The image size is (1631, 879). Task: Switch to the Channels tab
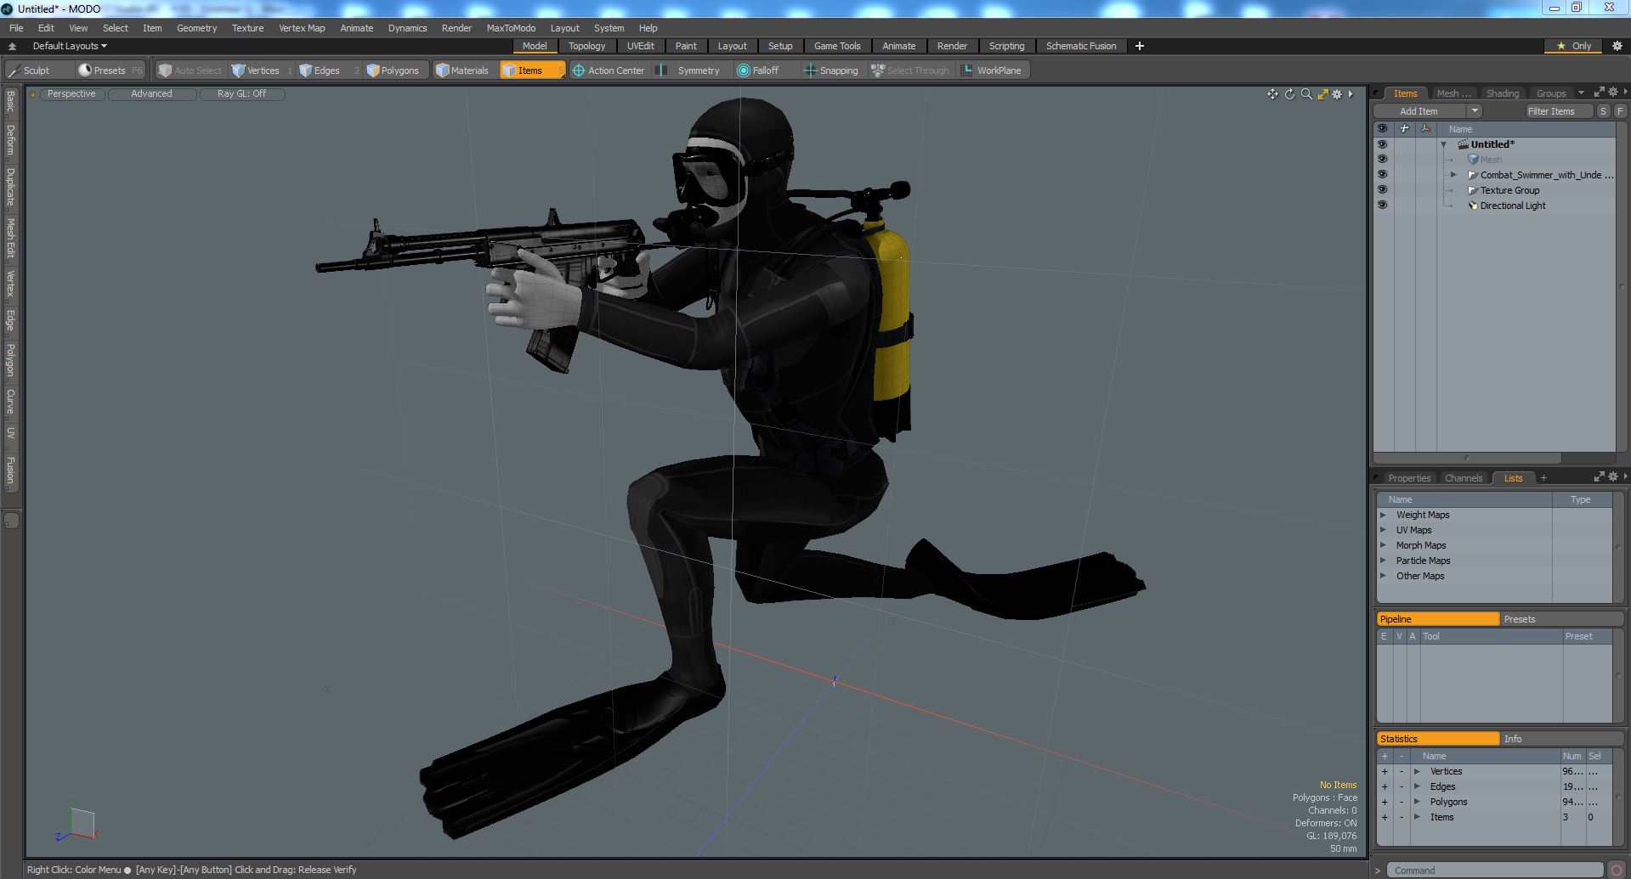1463,478
